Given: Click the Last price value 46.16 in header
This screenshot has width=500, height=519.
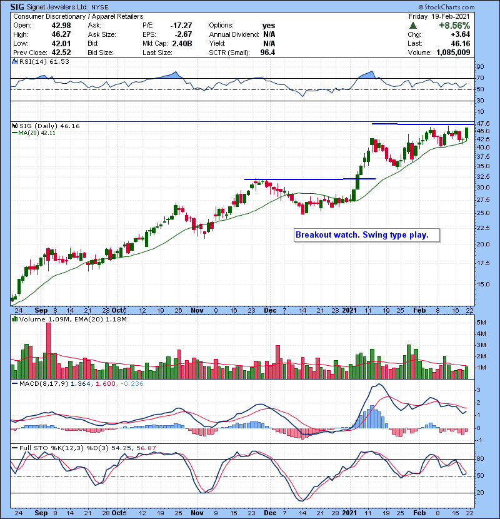Looking at the screenshot, I should coord(460,43).
